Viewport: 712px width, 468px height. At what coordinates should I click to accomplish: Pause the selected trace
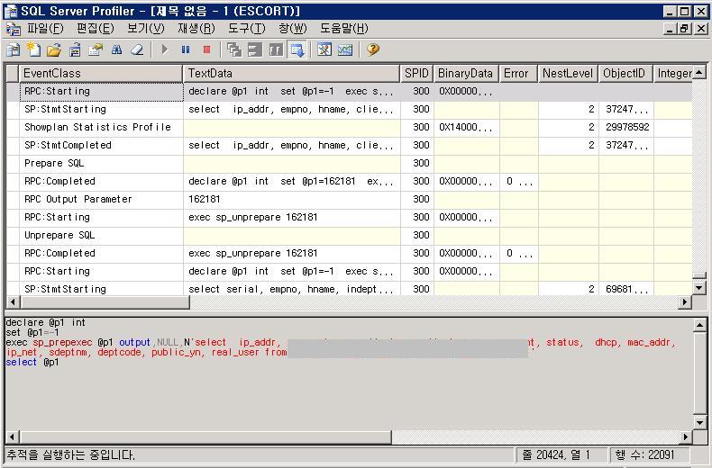click(x=186, y=49)
